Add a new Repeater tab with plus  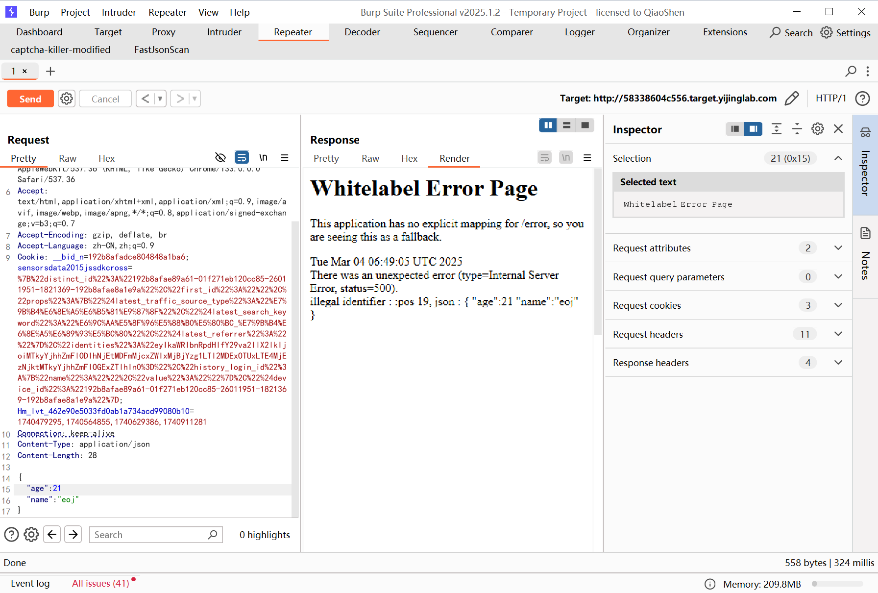click(50, 72)
